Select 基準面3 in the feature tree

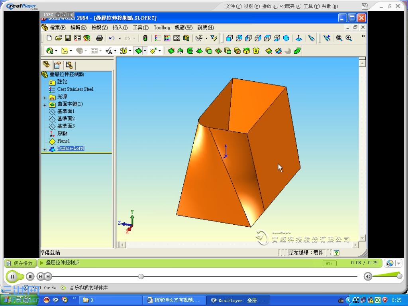pos(66,126)
